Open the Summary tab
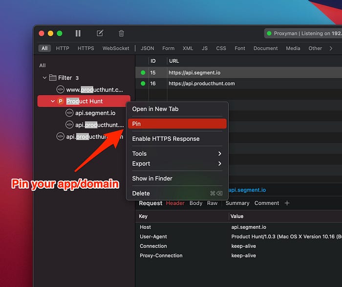Image resolution: width=342 pixels, height=287 pixels. point(237,203)
